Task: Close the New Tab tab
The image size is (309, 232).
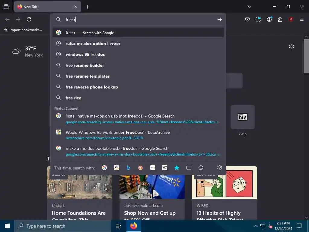Action: [x=76, y=7]
